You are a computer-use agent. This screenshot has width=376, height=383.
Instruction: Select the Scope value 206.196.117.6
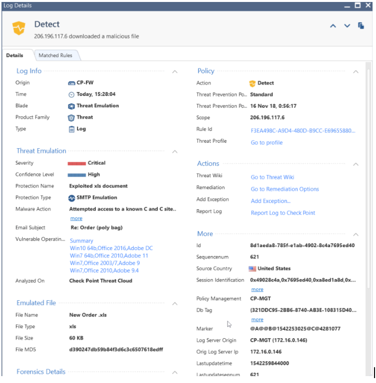click(267, 118)
